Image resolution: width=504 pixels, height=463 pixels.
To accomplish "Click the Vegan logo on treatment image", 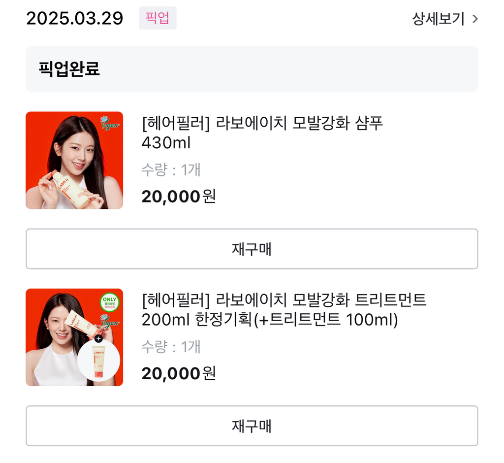I will click(x=109, y=321).
